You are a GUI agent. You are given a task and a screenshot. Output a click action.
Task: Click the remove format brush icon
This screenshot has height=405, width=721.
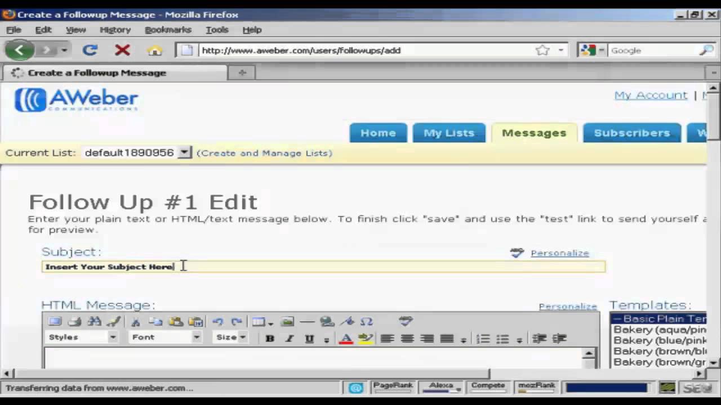pyautogui.click(x=113, y=321)
